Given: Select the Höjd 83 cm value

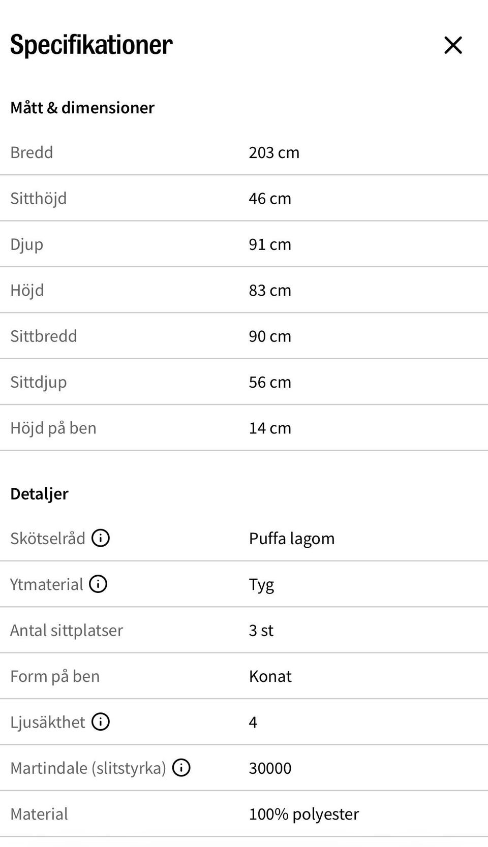Looking at the screenshot, I should (x=270, y=290).
